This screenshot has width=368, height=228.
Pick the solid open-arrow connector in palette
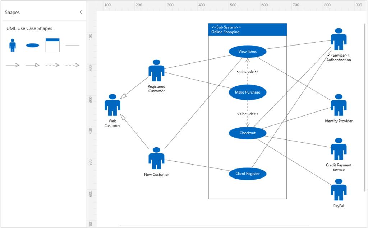(13, 65)
